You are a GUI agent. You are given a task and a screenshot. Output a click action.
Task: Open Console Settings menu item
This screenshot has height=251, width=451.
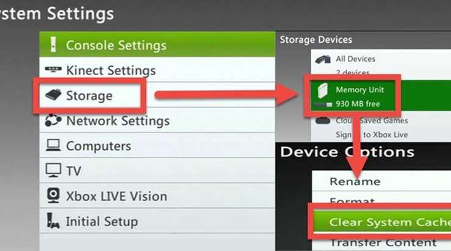116,45
